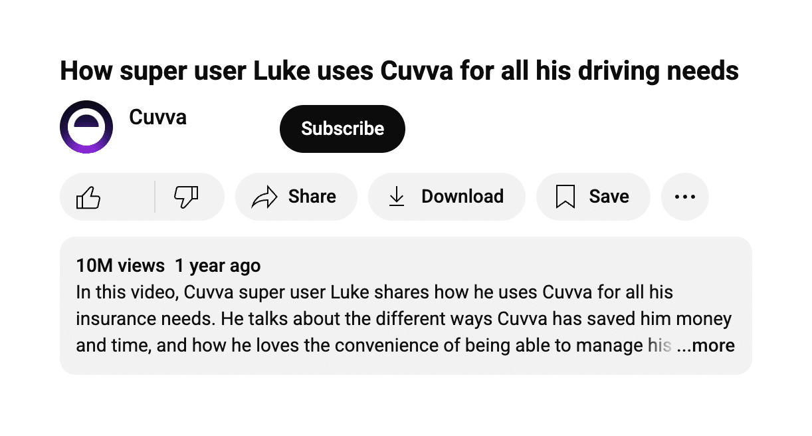The width and height of the screenshot is (812, 436).
Task: Click the bookmark save icon
Action: tap(565, 197)
